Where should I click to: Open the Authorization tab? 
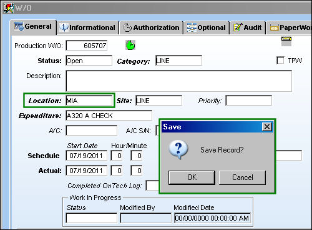tap(152, 27)
